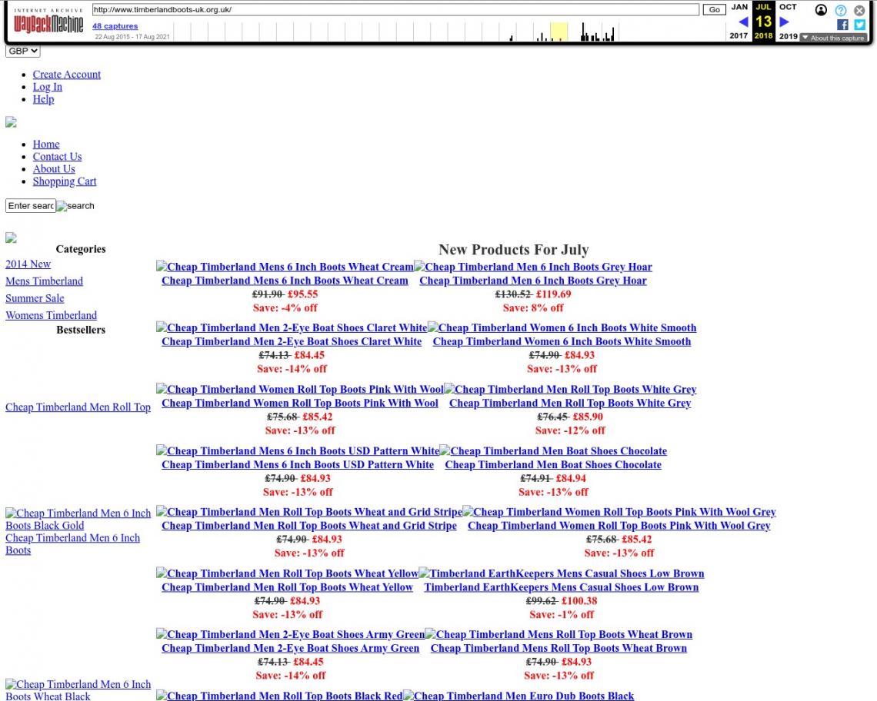Select JAN month capture link
Image resolution: width=877 pixels, height=701 pixels.
pyautogui.click(x=739, y=7)
